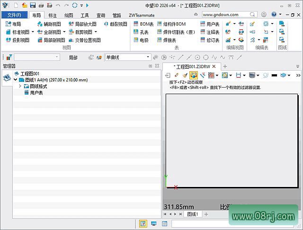Click the Undo arrow icon

pos(58,5)
